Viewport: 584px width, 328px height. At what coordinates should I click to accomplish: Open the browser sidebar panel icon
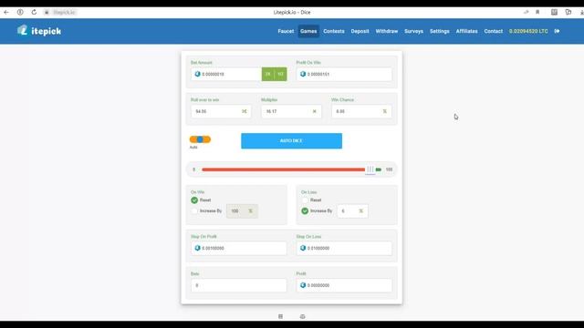[x=554, y=12]
